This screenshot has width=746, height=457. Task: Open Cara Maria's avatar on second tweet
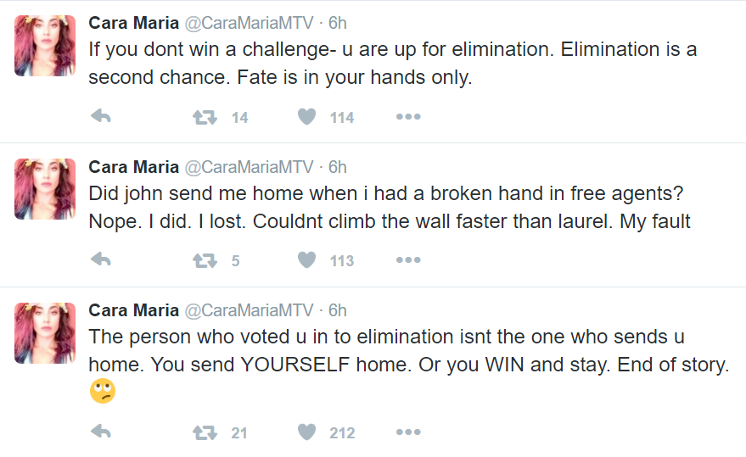45,189
